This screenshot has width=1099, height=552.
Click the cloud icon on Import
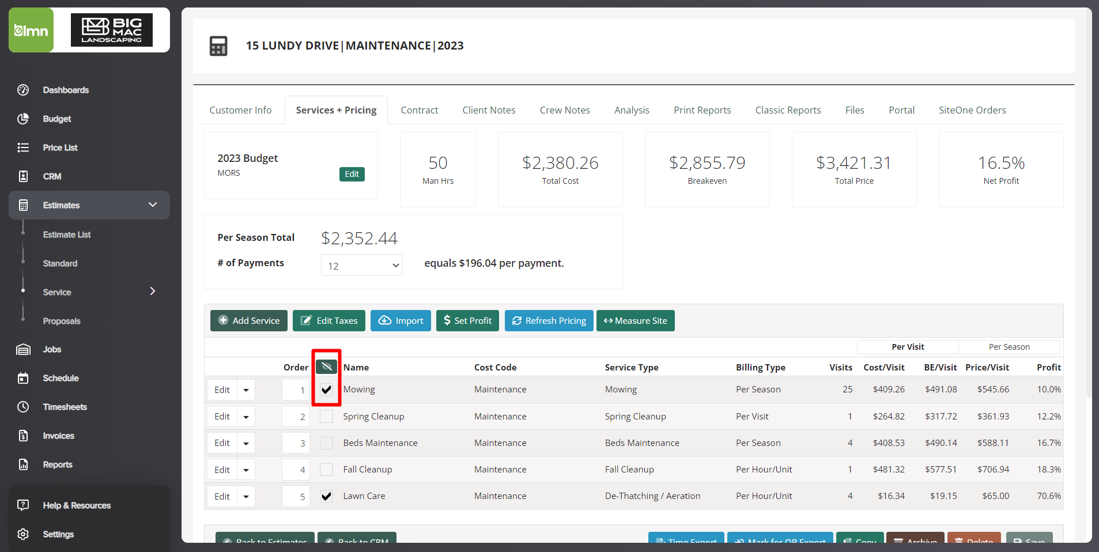[x=384, y=320]
